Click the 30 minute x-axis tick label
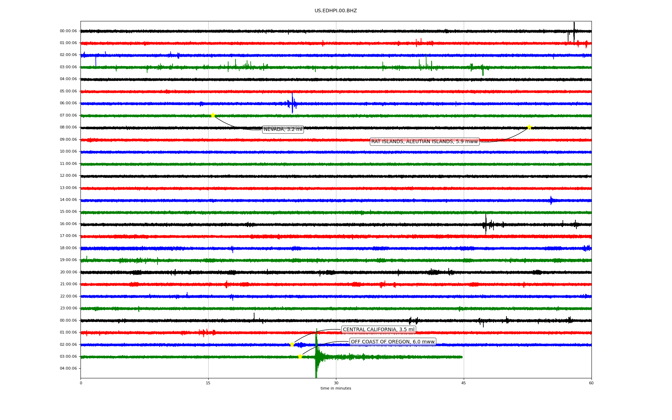The height and width of the screenshot is (420, 672). coord(336,383)
